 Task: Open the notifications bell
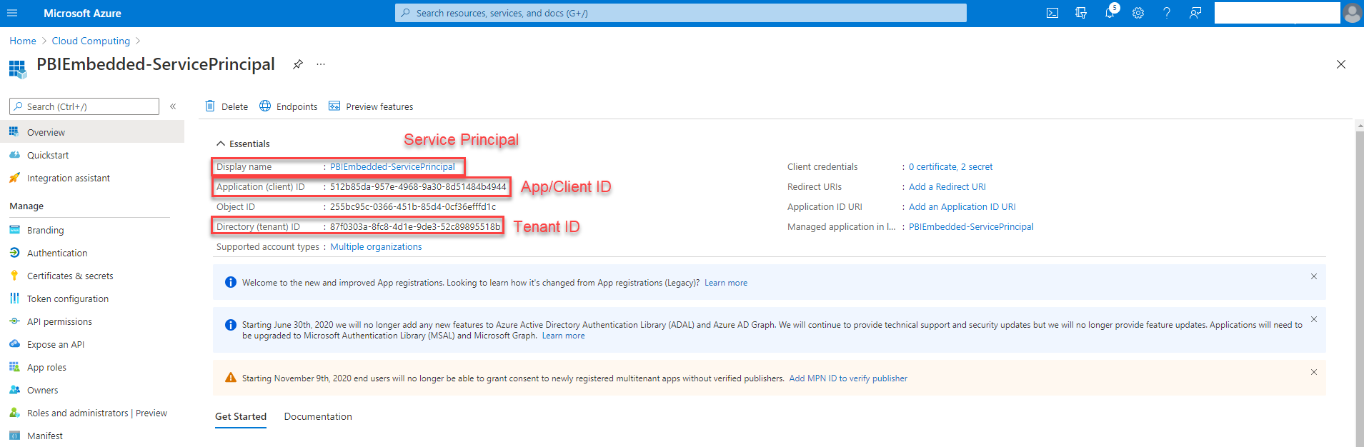pyautogui.click(x=1110, y=13)
